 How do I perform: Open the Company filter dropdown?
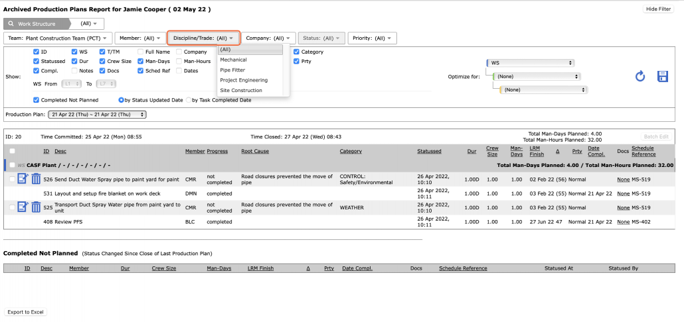pos(269,38)
